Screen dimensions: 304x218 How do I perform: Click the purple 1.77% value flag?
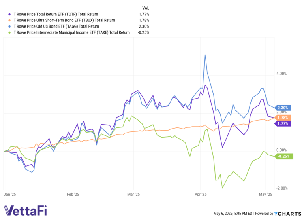point(283,123)
